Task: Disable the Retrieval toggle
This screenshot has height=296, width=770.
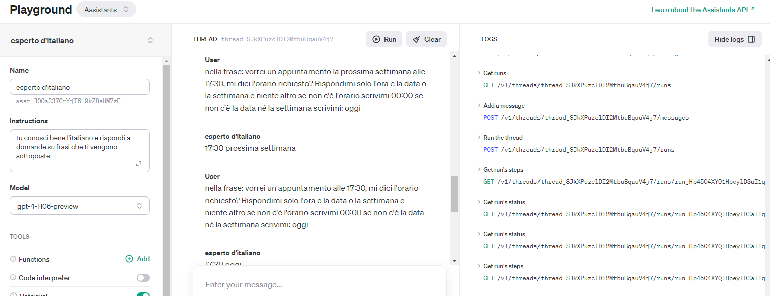Action: [143, 294]
